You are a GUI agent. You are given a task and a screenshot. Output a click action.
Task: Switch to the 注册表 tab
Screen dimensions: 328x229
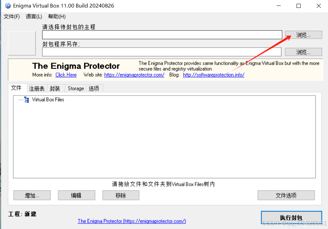coord(37,88)
